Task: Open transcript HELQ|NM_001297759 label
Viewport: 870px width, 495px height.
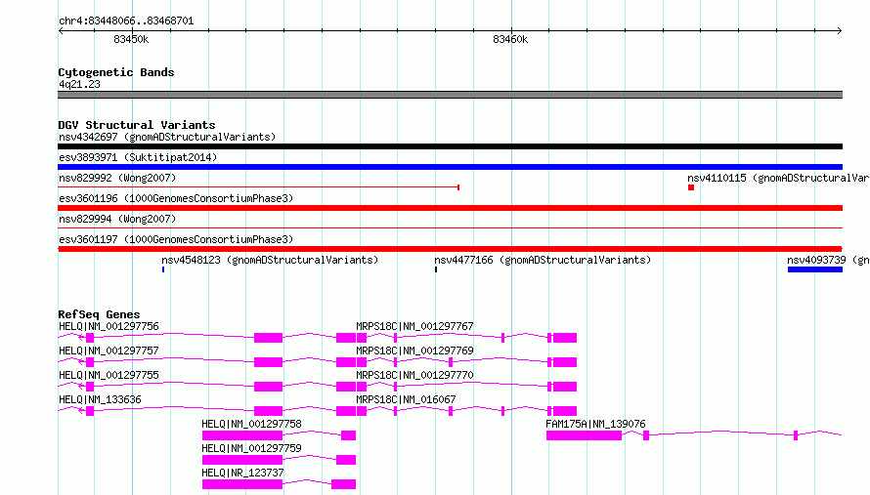Action: point(251,448)
